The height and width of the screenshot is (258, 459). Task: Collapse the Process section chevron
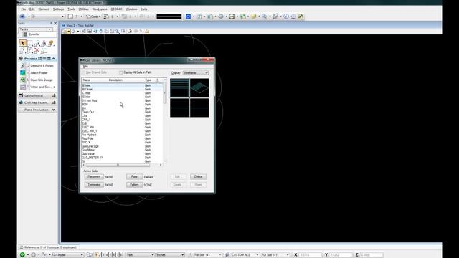coord(54,59)
